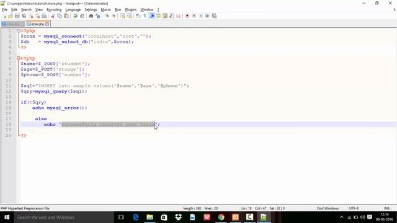Save the current file with Save icon

coord(17,16)
